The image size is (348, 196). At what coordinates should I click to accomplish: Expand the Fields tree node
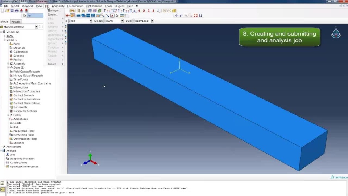pos(8,115)
